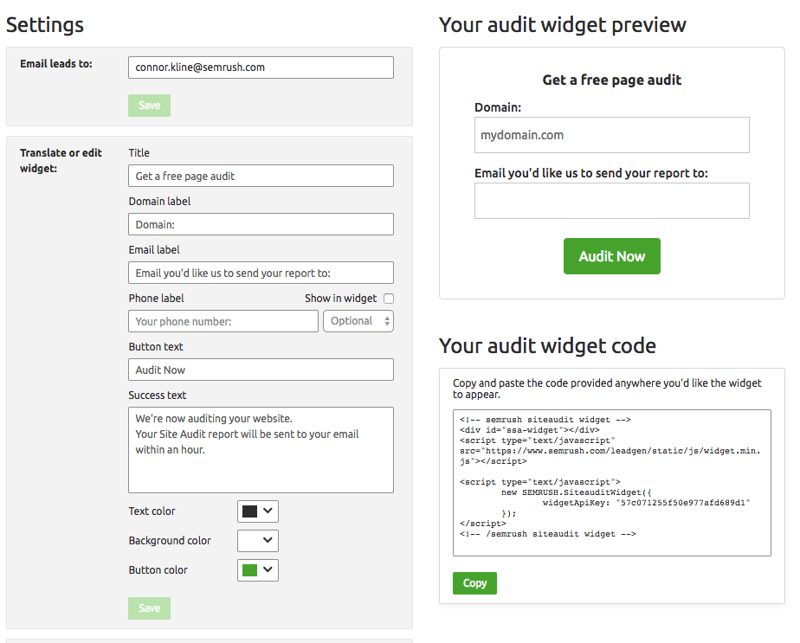Click the Domain label input
This screenshot has width=800, height=643.
(261, 224)
